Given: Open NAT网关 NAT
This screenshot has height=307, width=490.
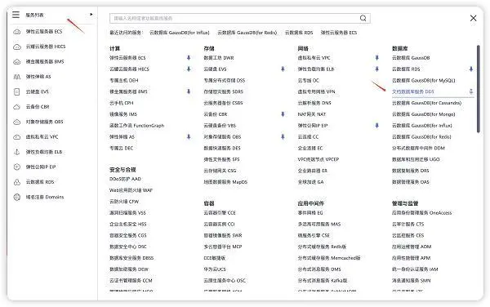Looking at the screenshot, I should coord(312,114).
